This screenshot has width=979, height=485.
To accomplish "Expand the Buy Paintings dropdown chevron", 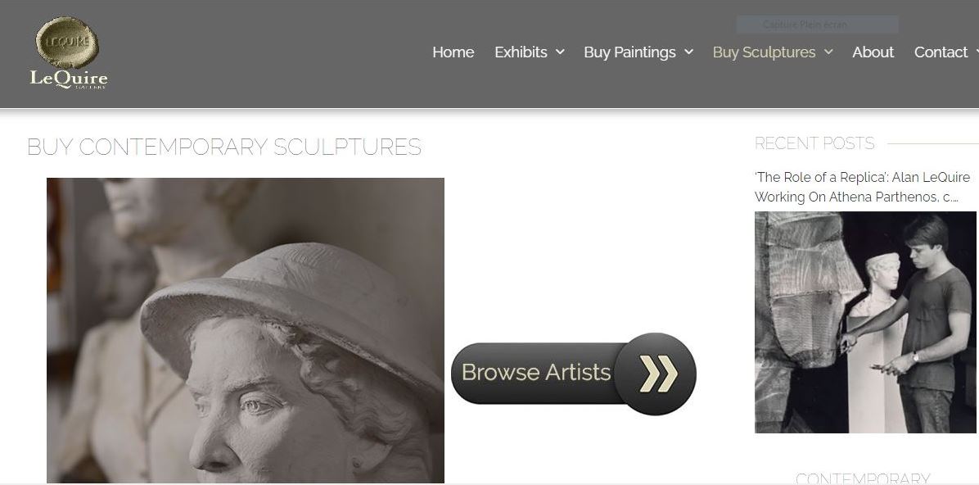I will click(x=688, y=52).
